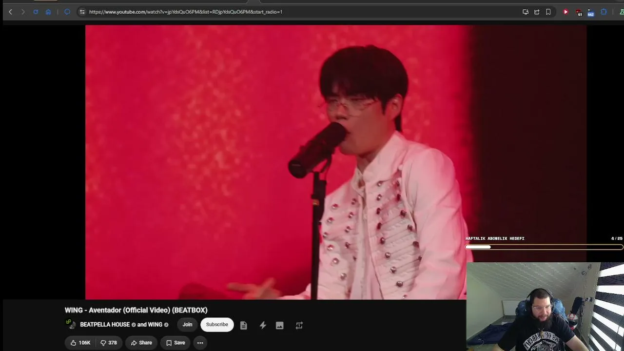Open the browser home page
The width and height of the screenshot is (624, 351).
[x=48, y=12]
